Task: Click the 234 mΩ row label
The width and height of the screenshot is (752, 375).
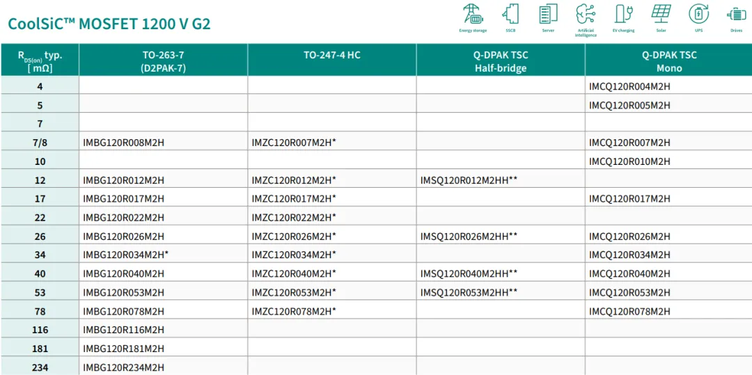Action: coord(40,368)
